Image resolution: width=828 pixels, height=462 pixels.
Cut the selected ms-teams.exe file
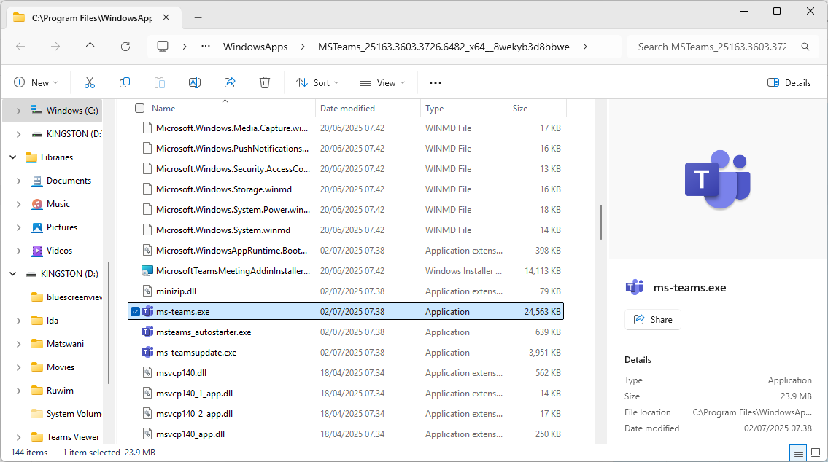point(89,82)
